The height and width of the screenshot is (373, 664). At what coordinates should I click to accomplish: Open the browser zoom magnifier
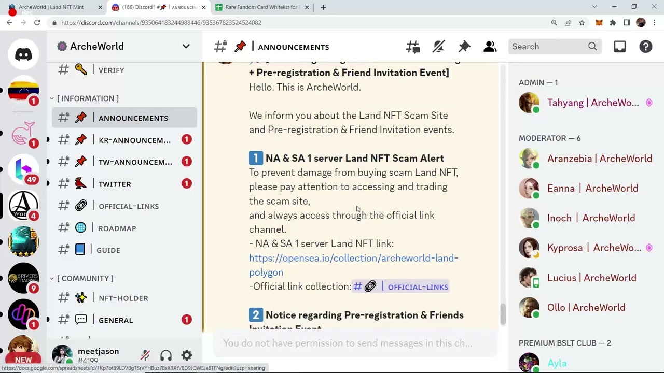(554, 23)
